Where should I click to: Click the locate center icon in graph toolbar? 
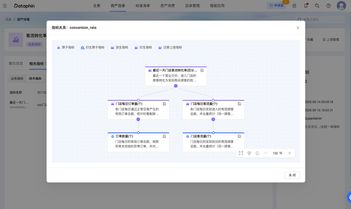(249, 153)
